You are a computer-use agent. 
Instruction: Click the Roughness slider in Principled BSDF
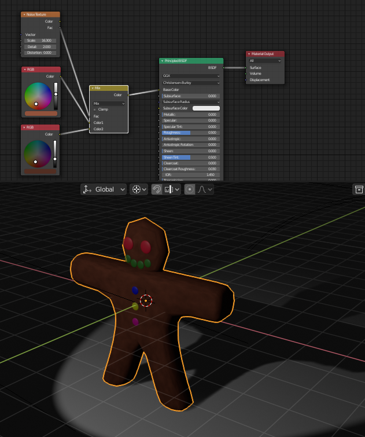click(191, 133)
